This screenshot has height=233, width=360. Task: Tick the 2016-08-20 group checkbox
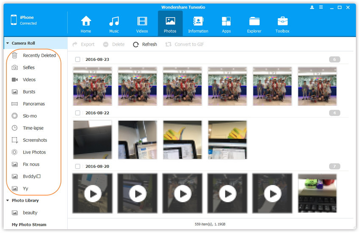78,166
